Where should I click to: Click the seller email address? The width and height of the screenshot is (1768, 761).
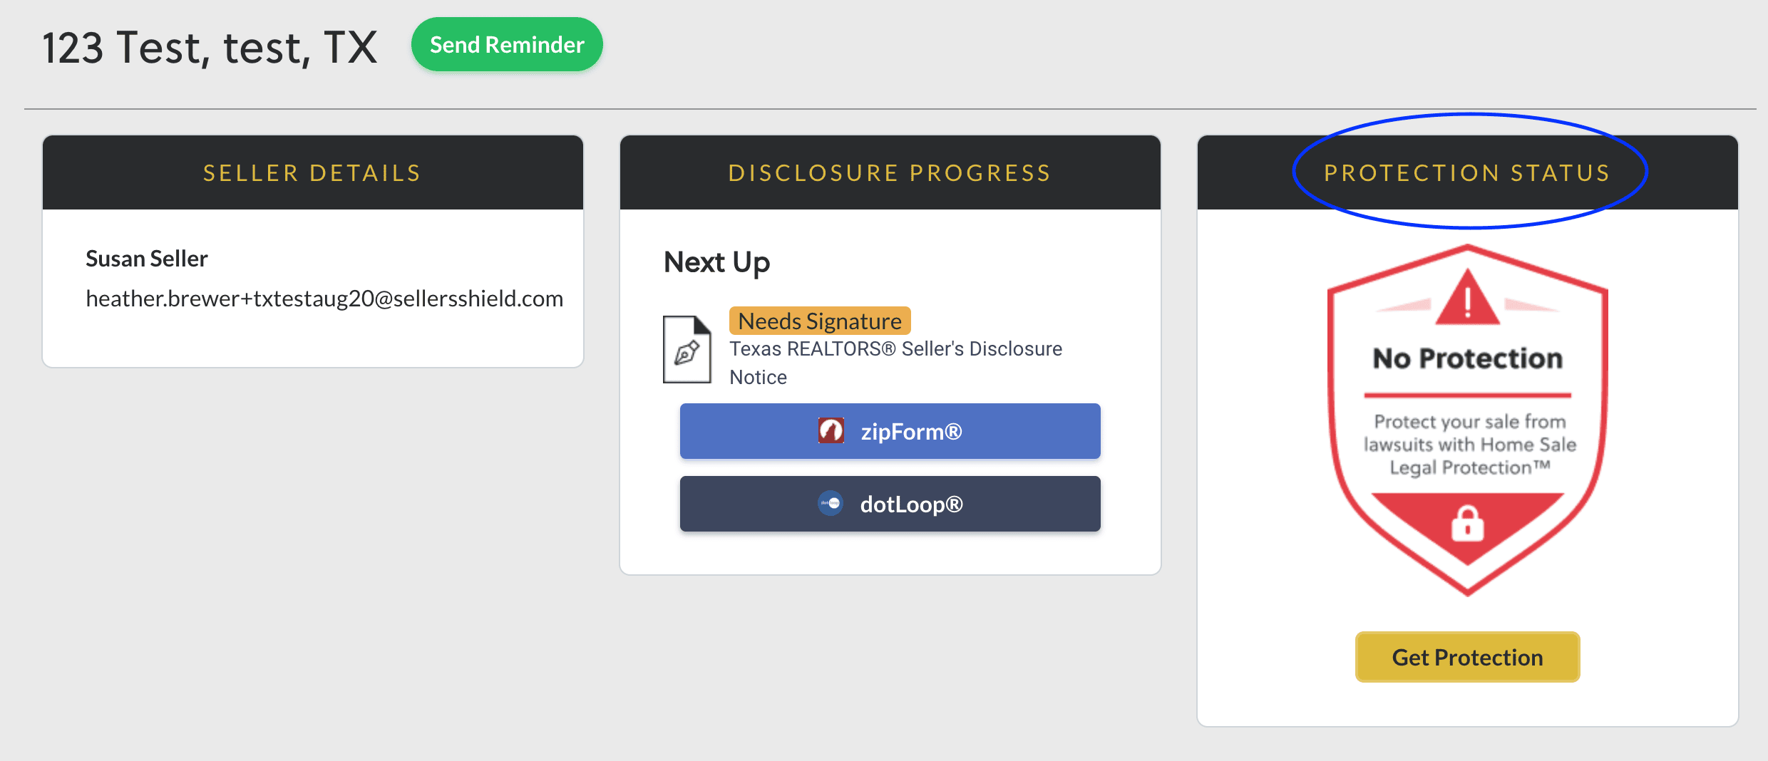324,299
